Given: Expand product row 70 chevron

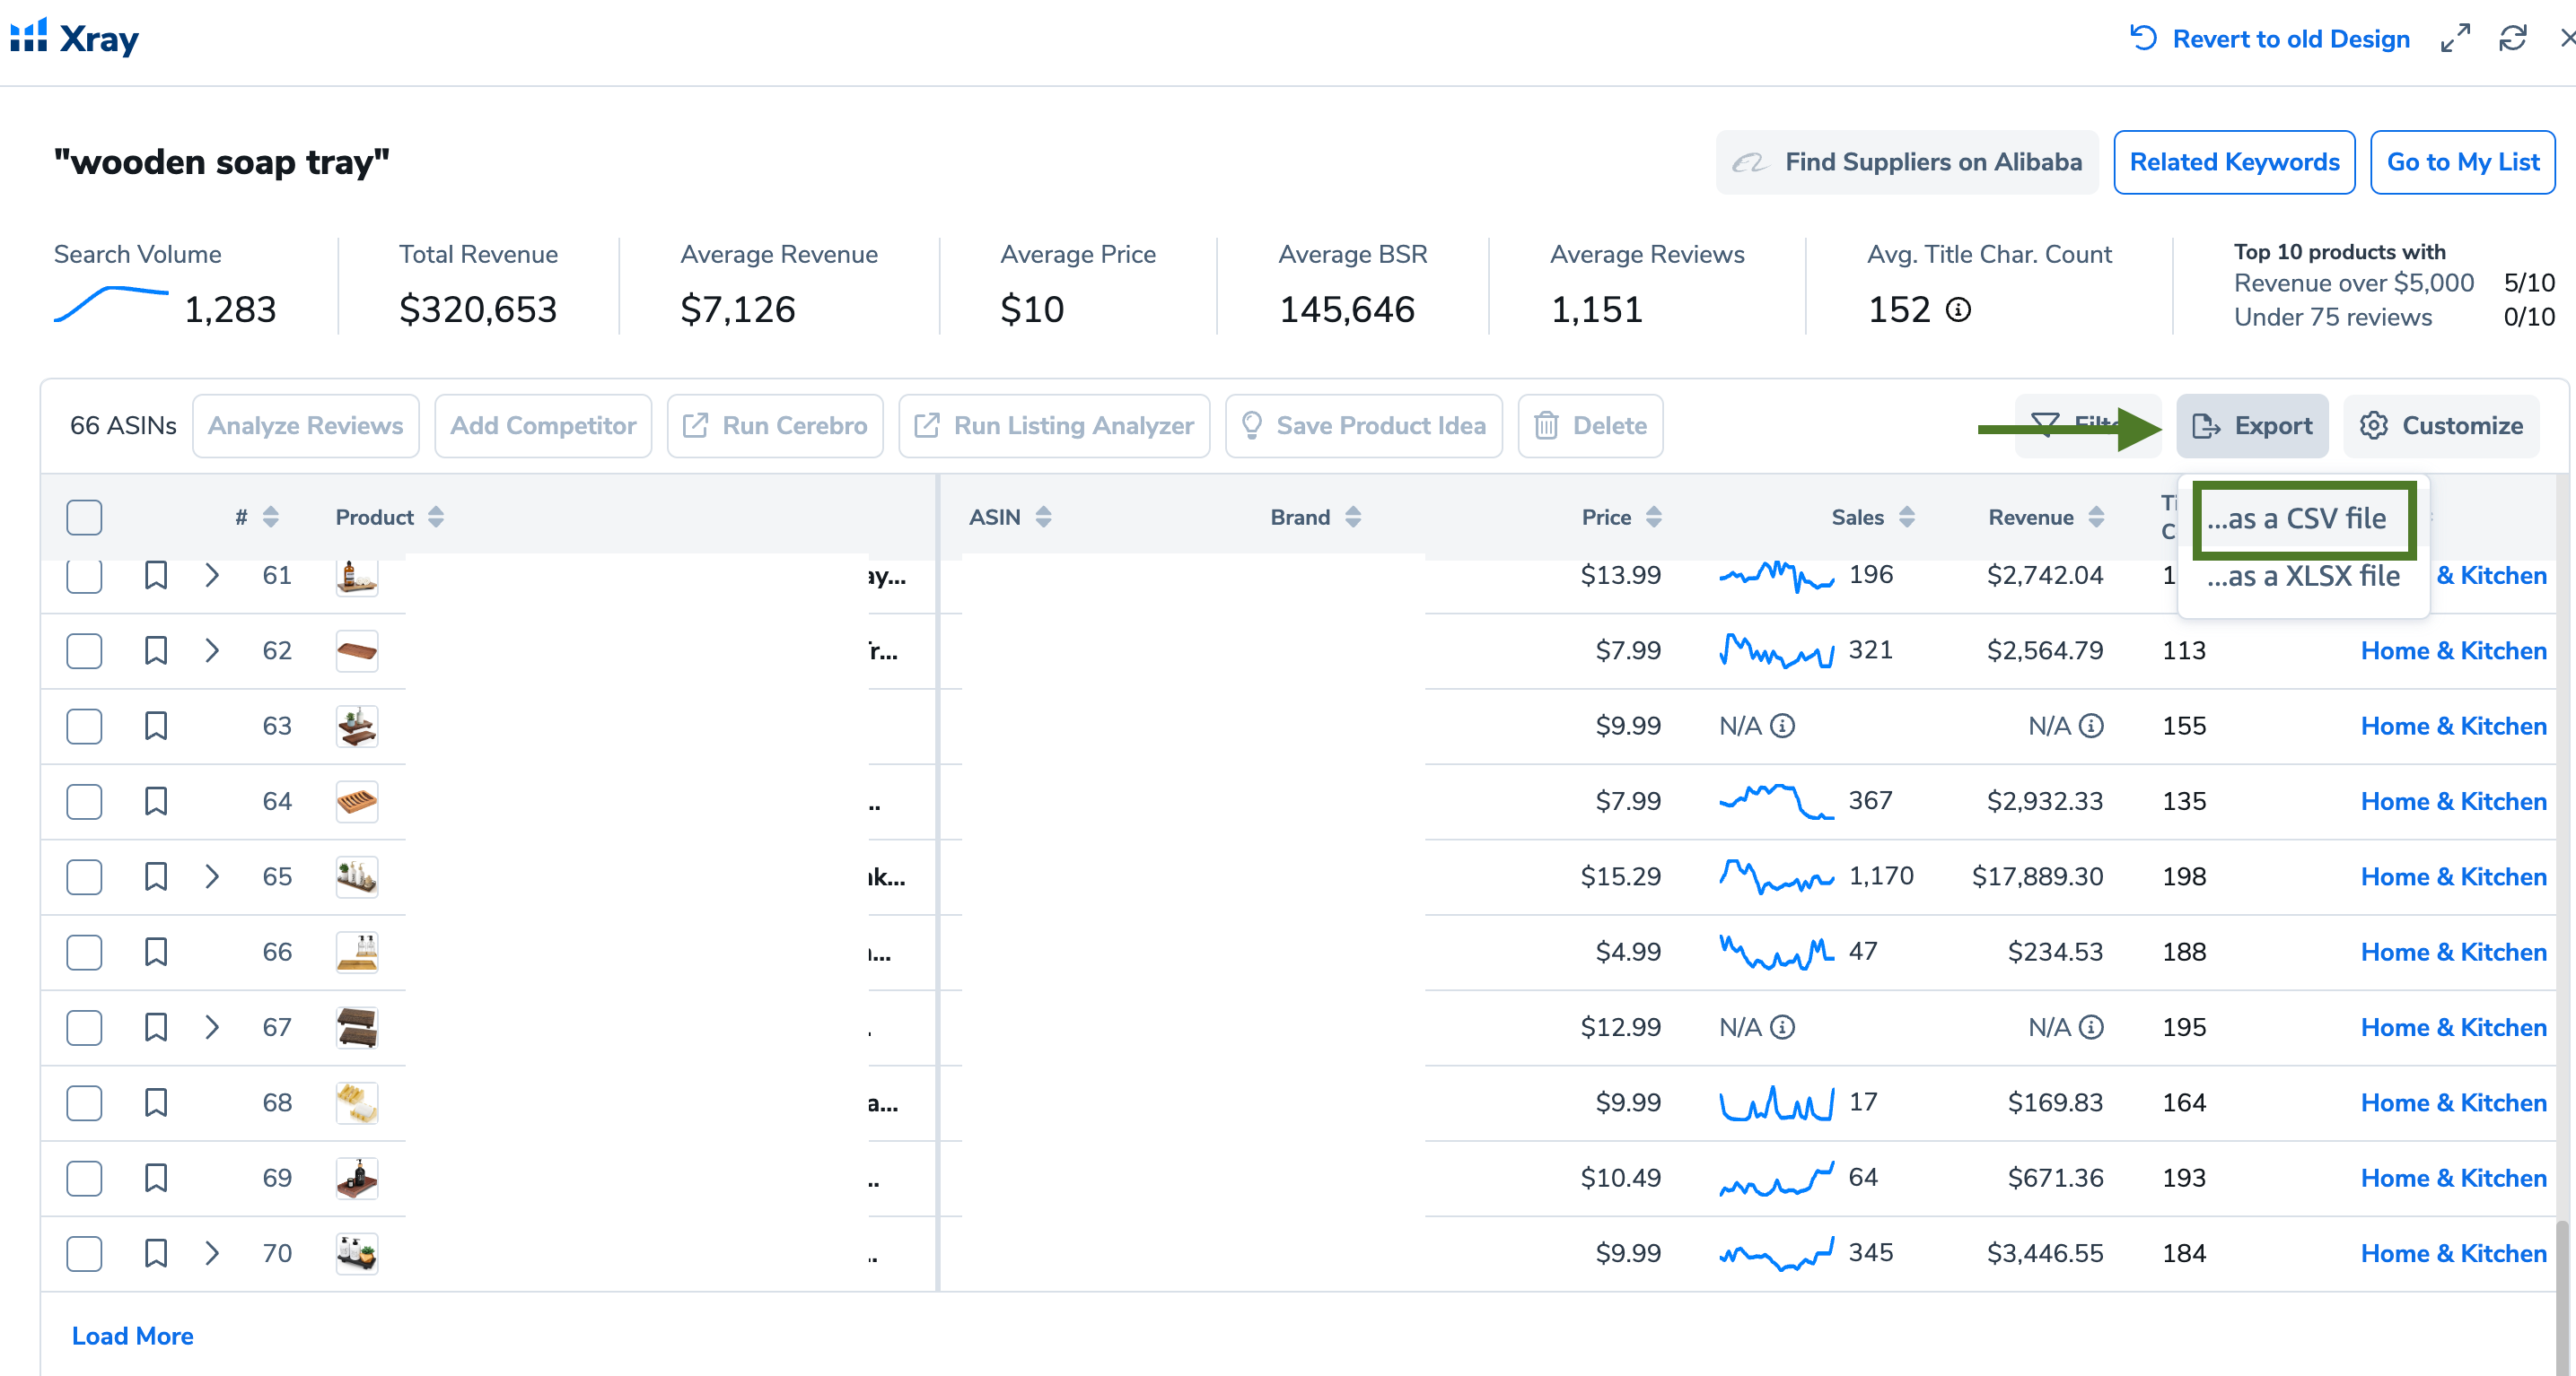Looking at the screenshot, I should pos(212,1253).
